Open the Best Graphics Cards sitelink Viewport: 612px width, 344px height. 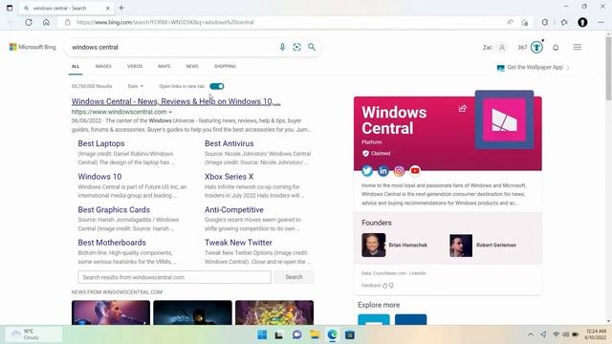[114, 210]
